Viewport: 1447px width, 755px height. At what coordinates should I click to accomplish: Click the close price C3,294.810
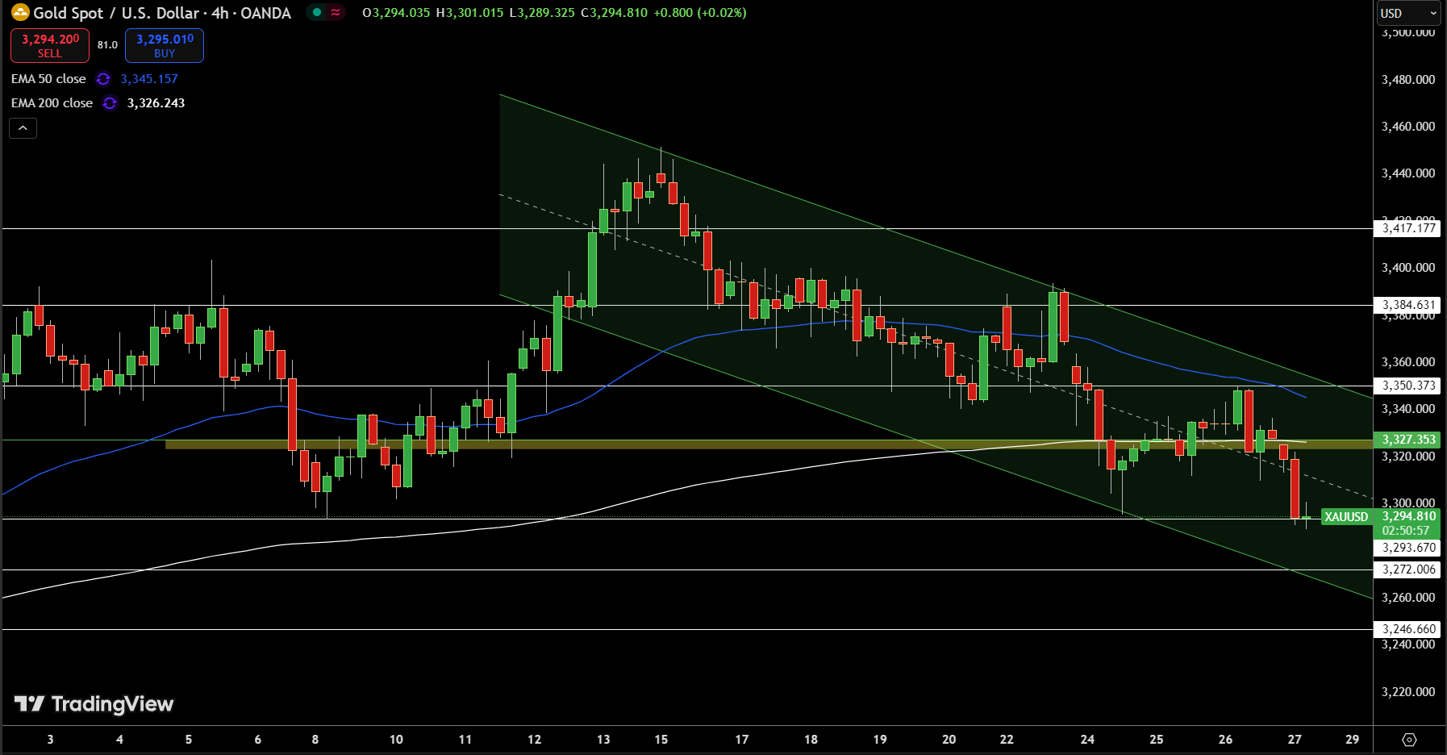coord(614,13)
